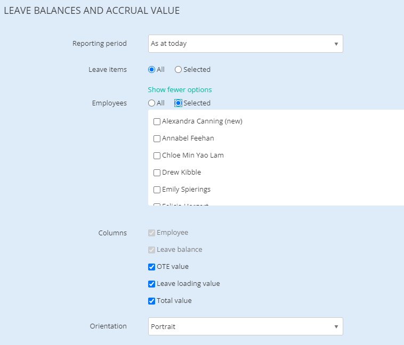Click the disabled Leave balance checkbox

[152, 250]
